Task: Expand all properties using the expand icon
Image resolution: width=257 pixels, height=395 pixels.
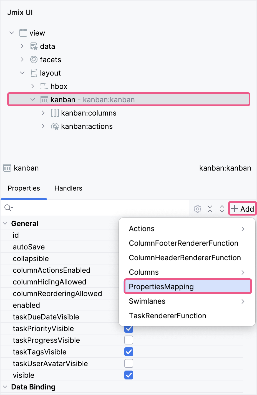Action: point(222,208)
